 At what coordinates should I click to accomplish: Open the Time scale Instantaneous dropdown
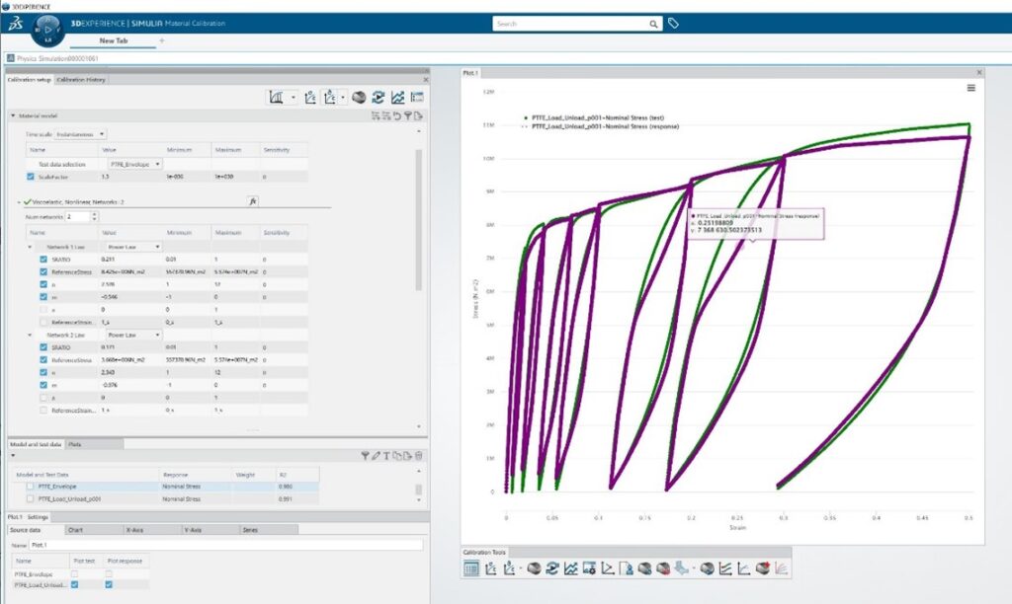(x=88, y=133)
